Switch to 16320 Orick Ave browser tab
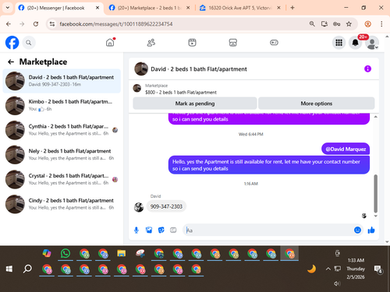 (239, 8)
